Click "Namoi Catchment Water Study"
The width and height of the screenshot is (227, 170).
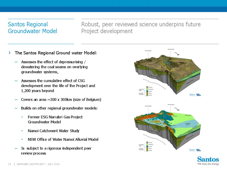pyautogui.click(x=54, y=131)
